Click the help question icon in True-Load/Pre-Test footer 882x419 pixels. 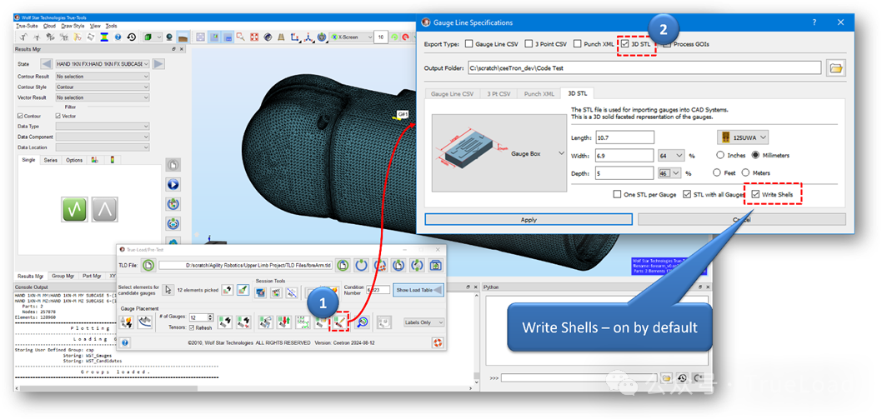click(x=125, y=342)
